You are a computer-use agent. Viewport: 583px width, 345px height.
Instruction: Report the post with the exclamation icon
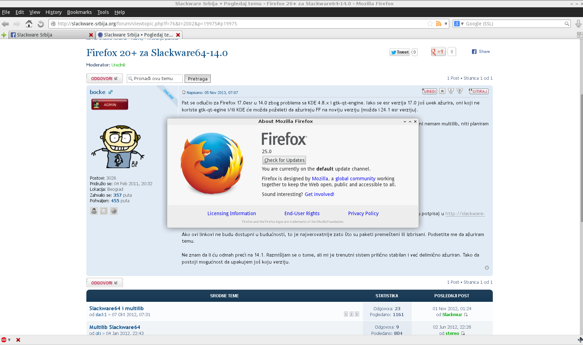[451, 91]
